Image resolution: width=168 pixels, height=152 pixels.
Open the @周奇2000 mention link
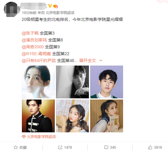coord(33,47)
